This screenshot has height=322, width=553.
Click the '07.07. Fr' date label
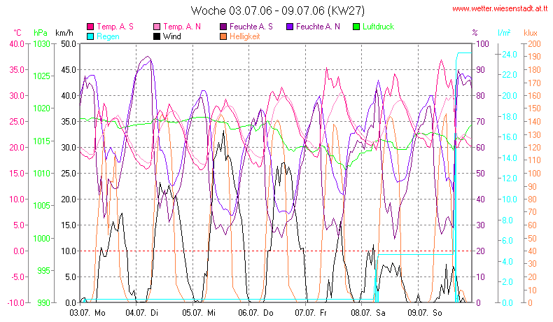(x=311, y=313)
